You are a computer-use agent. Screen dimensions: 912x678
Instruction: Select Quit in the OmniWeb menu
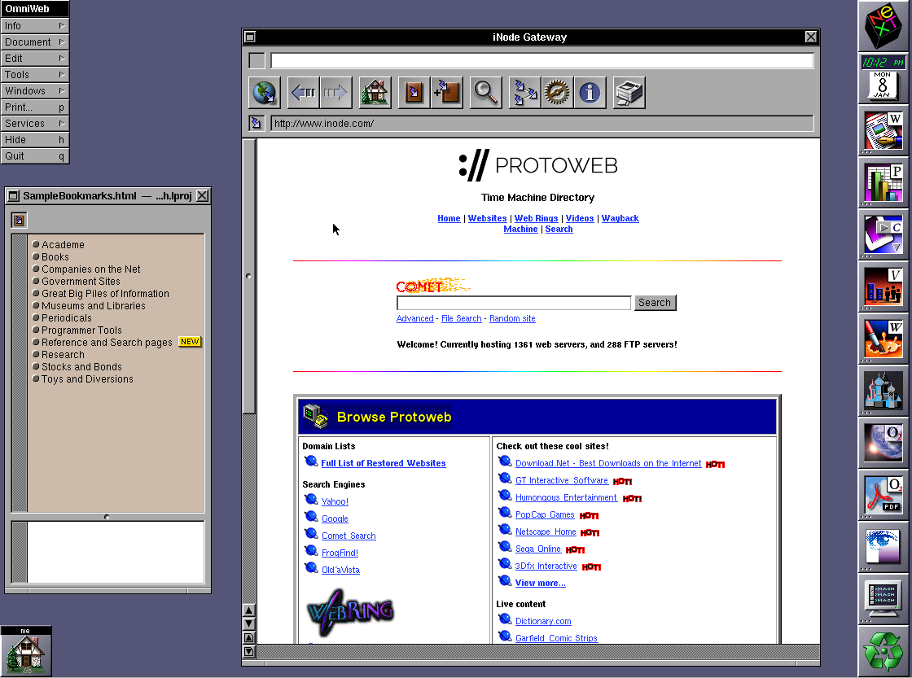[x=35, y=155]
